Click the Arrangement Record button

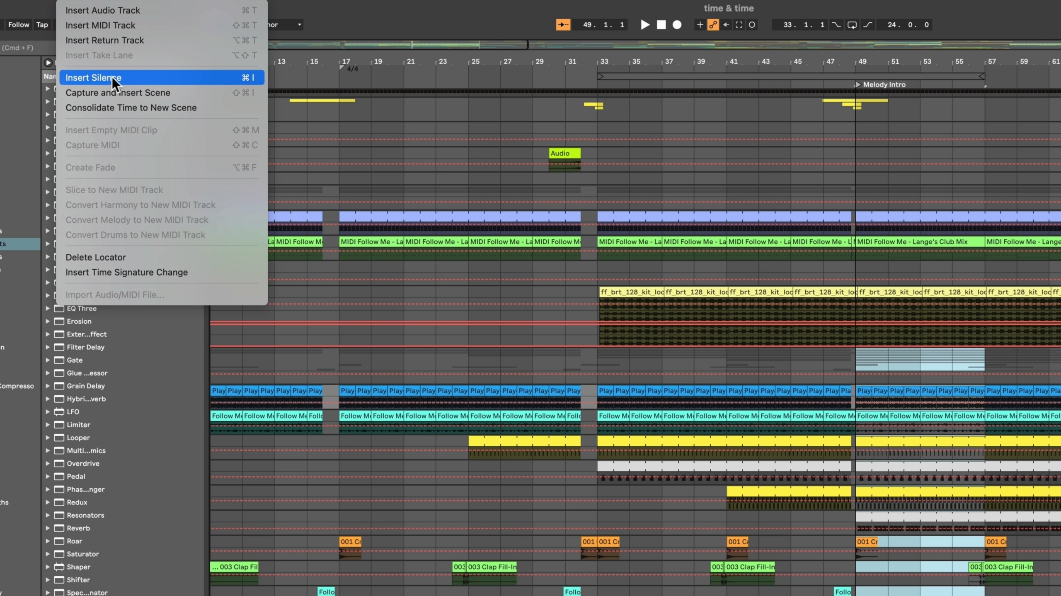tap(677, 25)
